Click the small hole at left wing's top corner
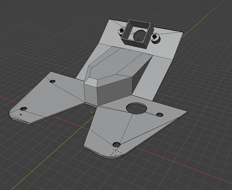This screenshot has height=190, width=232. click(x=53, y=81)
